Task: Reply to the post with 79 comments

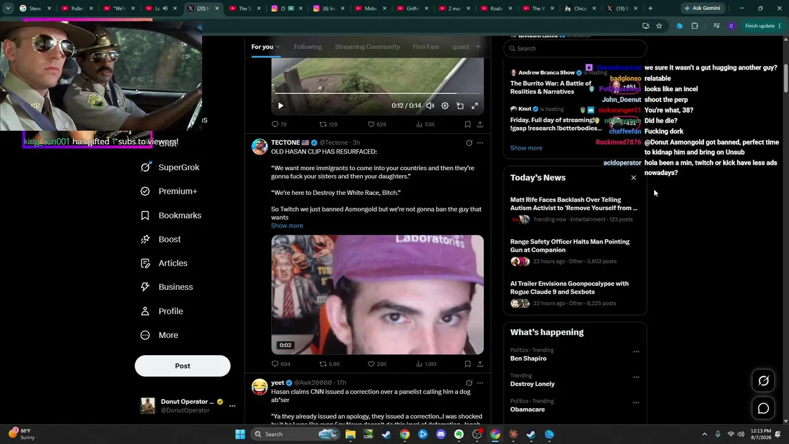Action: click(x=279, y=124)
